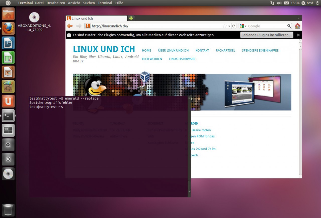
Task: Reload the page in Firefox
Action: tap(234, 26)
